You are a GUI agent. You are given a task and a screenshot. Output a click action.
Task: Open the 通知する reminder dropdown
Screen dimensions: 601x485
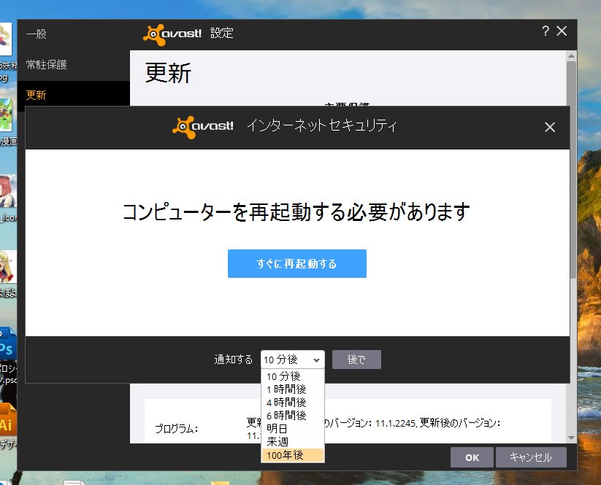tap(292, 359)
